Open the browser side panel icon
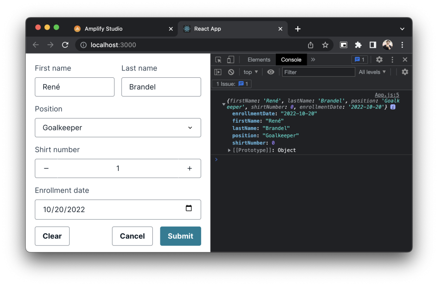The width and height of the screenshot is (438, 286). point(373,44)
